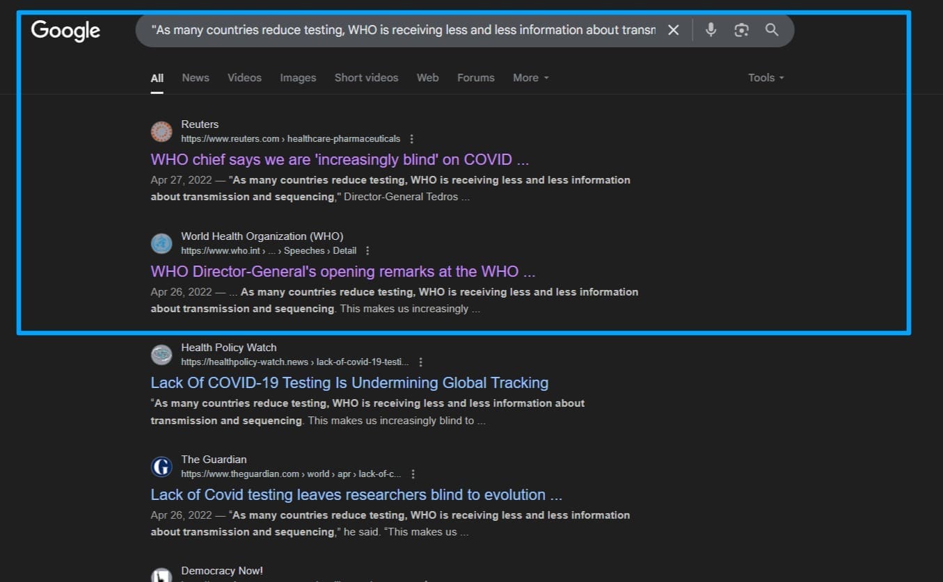The width and height of the screenshot is (943, 582).
Task: Open 'WHO chief says we are increasingly blind' result
Action: [x=340, y=159]
